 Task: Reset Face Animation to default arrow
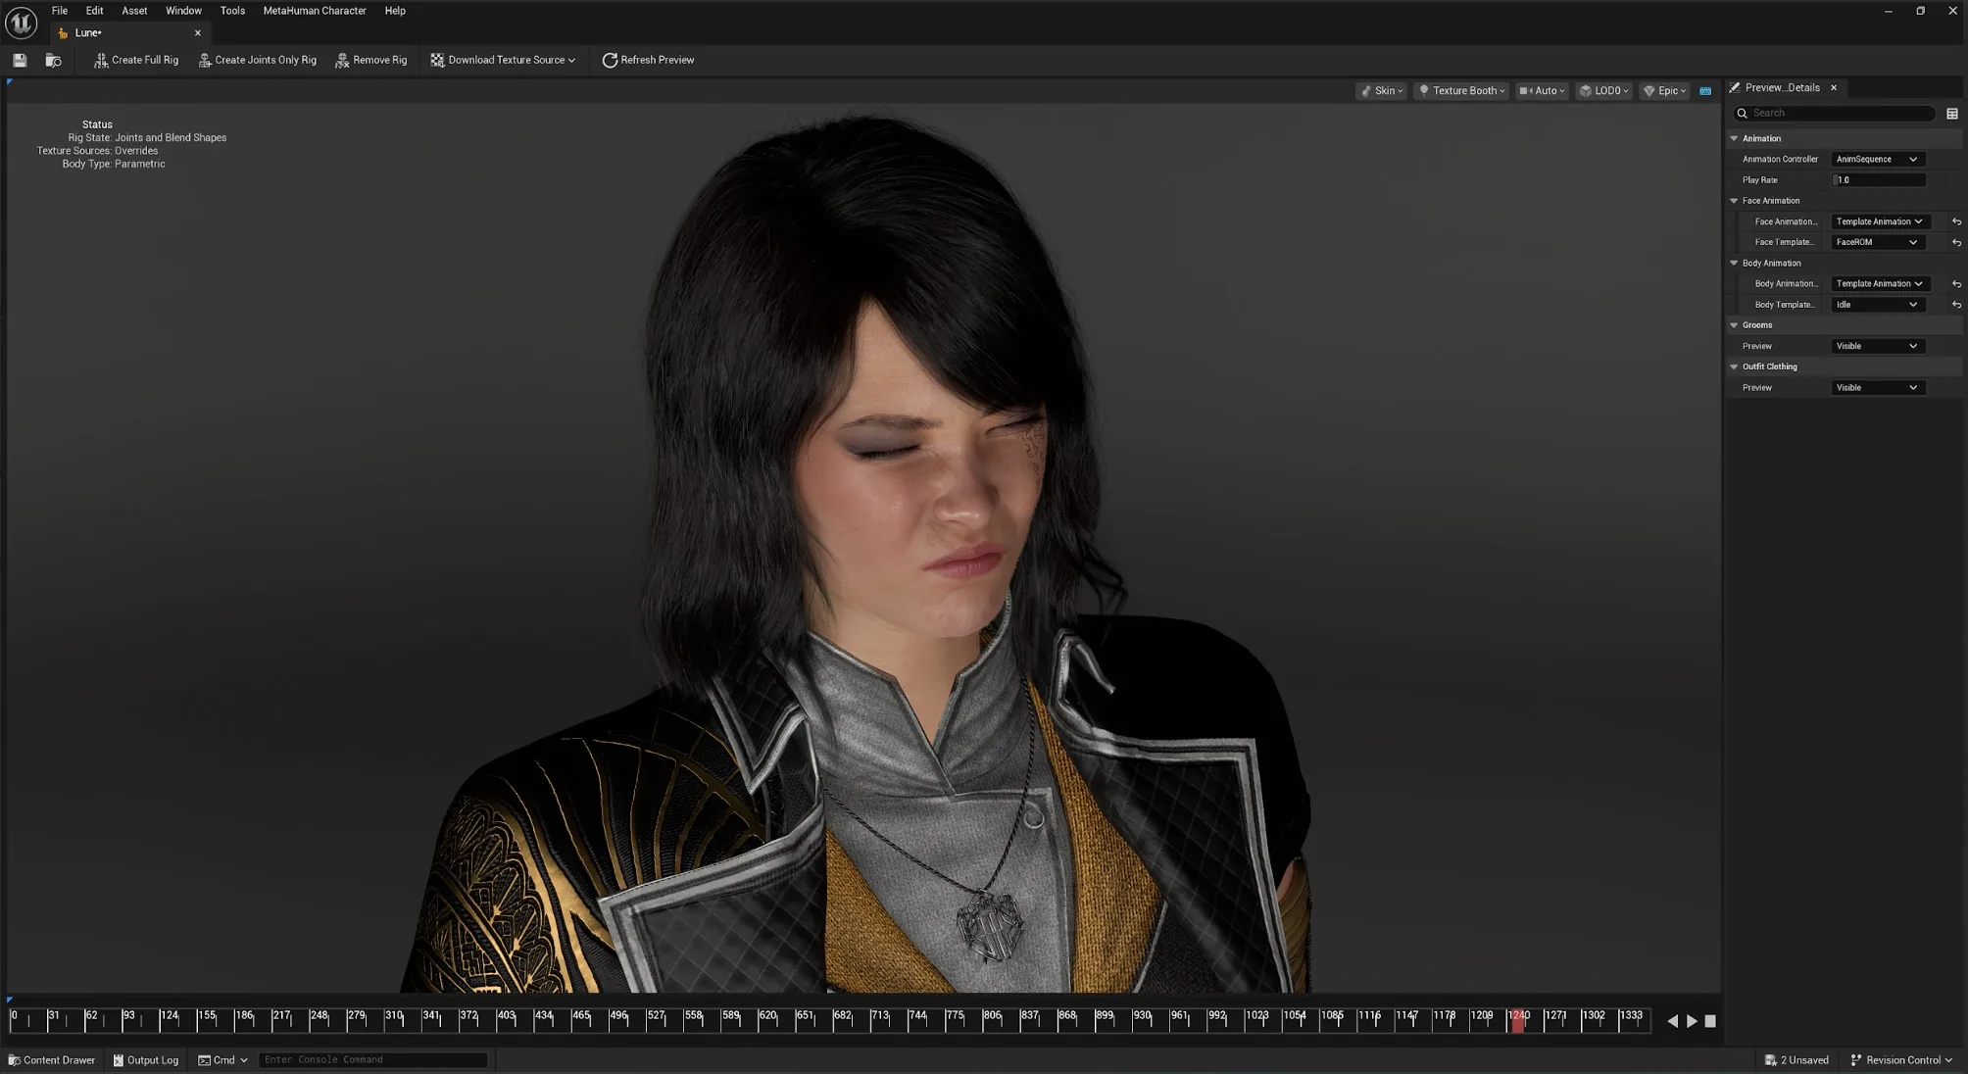1956,222
